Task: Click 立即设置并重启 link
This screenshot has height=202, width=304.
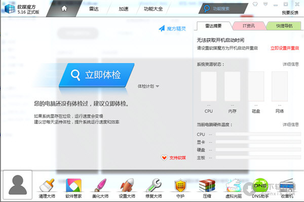Action: pyautogui.click(x=285, y=48)
